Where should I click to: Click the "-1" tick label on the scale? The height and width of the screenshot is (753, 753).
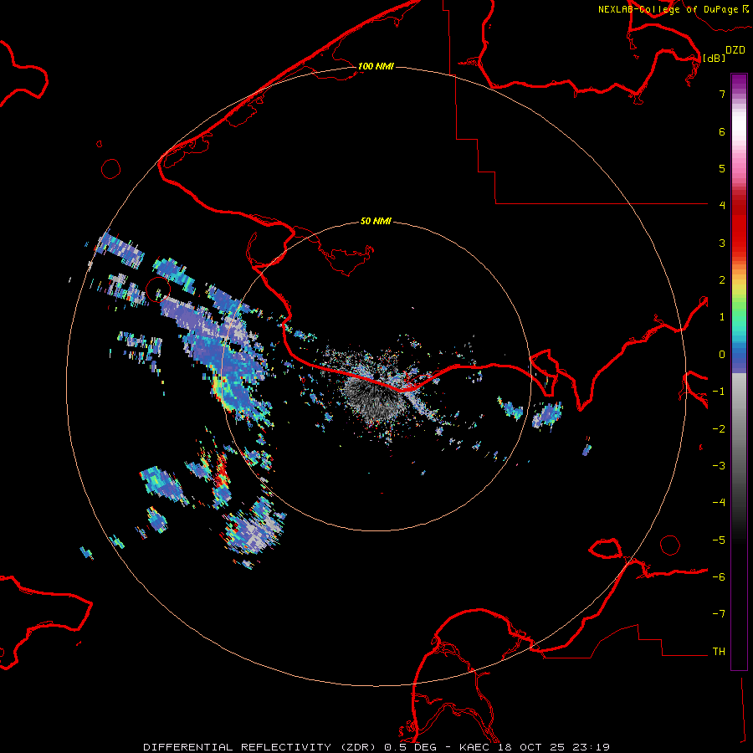click(x=719, y=392)
